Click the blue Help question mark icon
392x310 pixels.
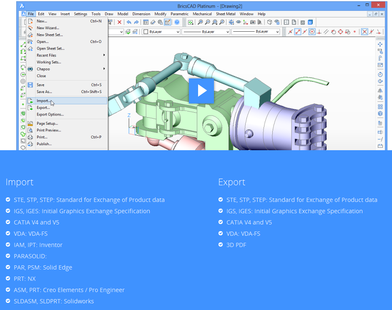(177, 22)
